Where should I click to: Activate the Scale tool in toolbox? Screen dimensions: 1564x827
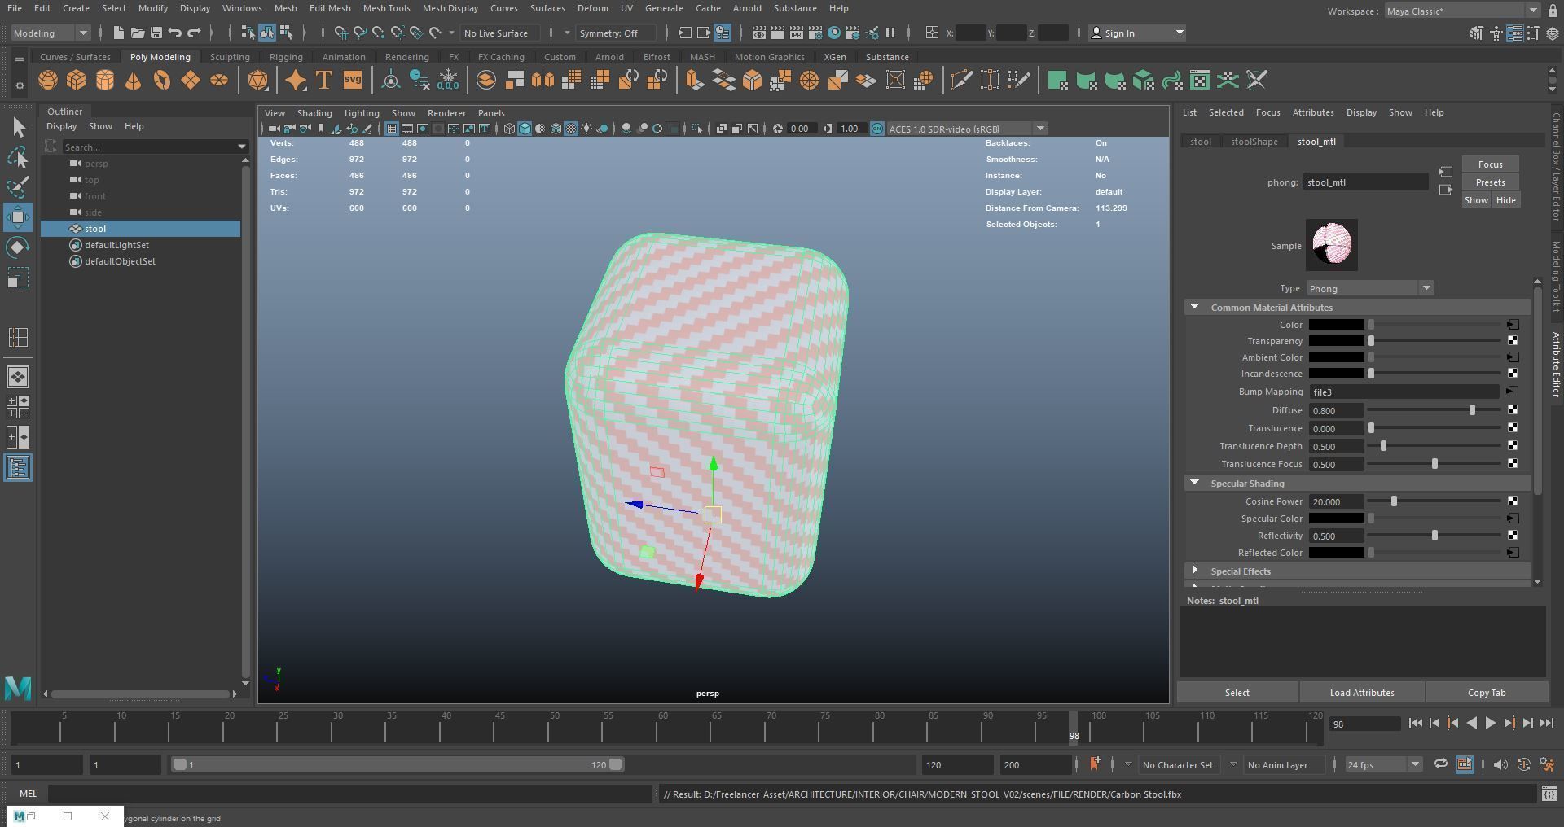18,278
